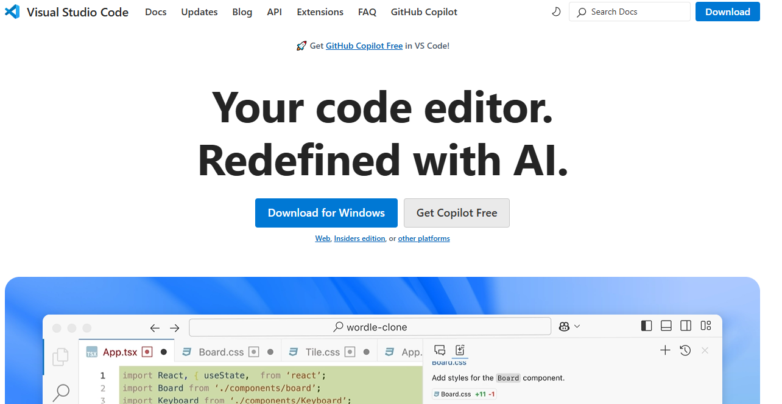Image resolution: width=782 pixels, height=404 pixels.
Task: Toggle the Primary Sidebar visibility
Action: tap(646, 326)
